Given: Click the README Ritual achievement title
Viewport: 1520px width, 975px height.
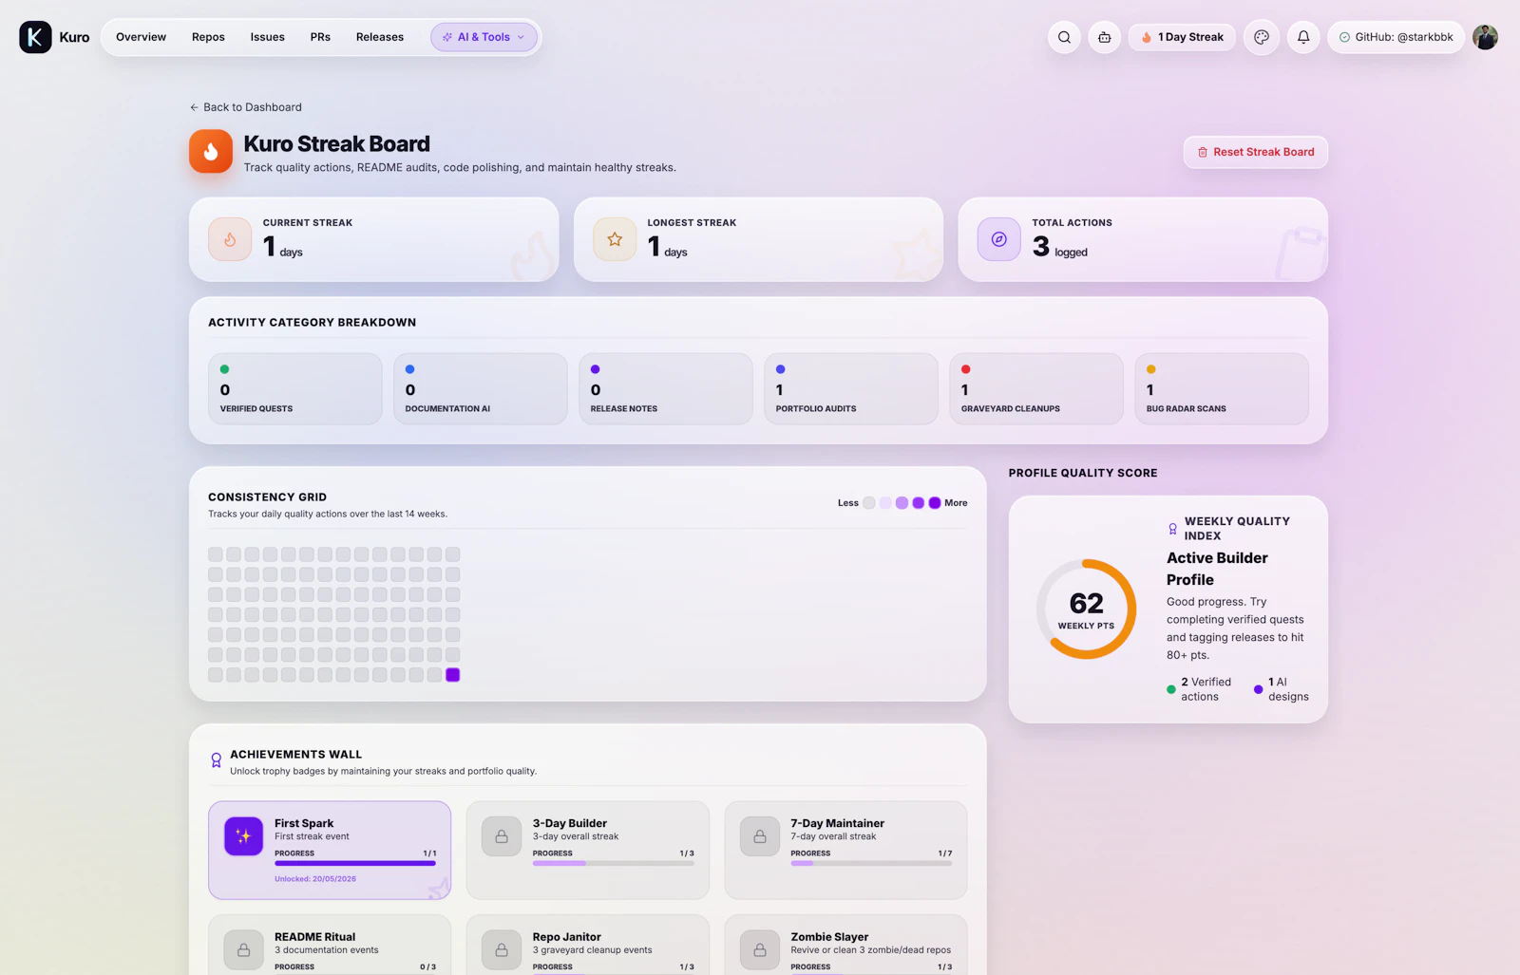Looking at the screenshot, I should click(x=314, y=937).
